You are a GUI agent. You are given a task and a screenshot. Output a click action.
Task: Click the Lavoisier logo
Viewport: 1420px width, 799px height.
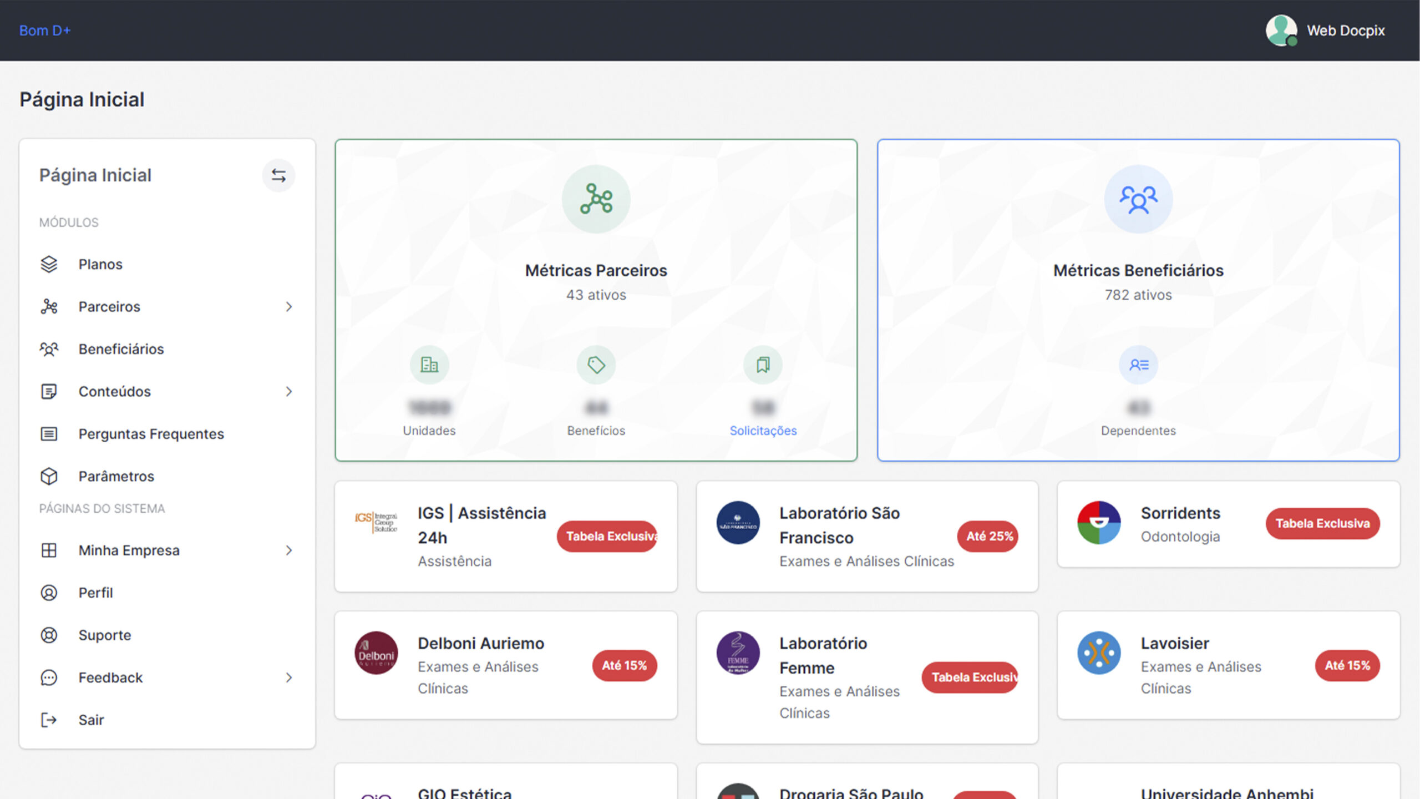(1099, 653)
